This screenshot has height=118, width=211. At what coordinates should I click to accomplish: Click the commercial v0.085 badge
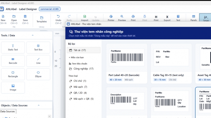tap(49, 9)
